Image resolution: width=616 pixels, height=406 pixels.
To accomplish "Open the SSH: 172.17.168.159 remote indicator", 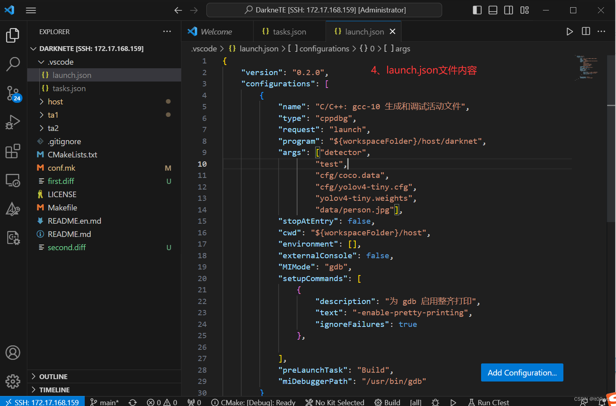I will click(x=42, y=402).
